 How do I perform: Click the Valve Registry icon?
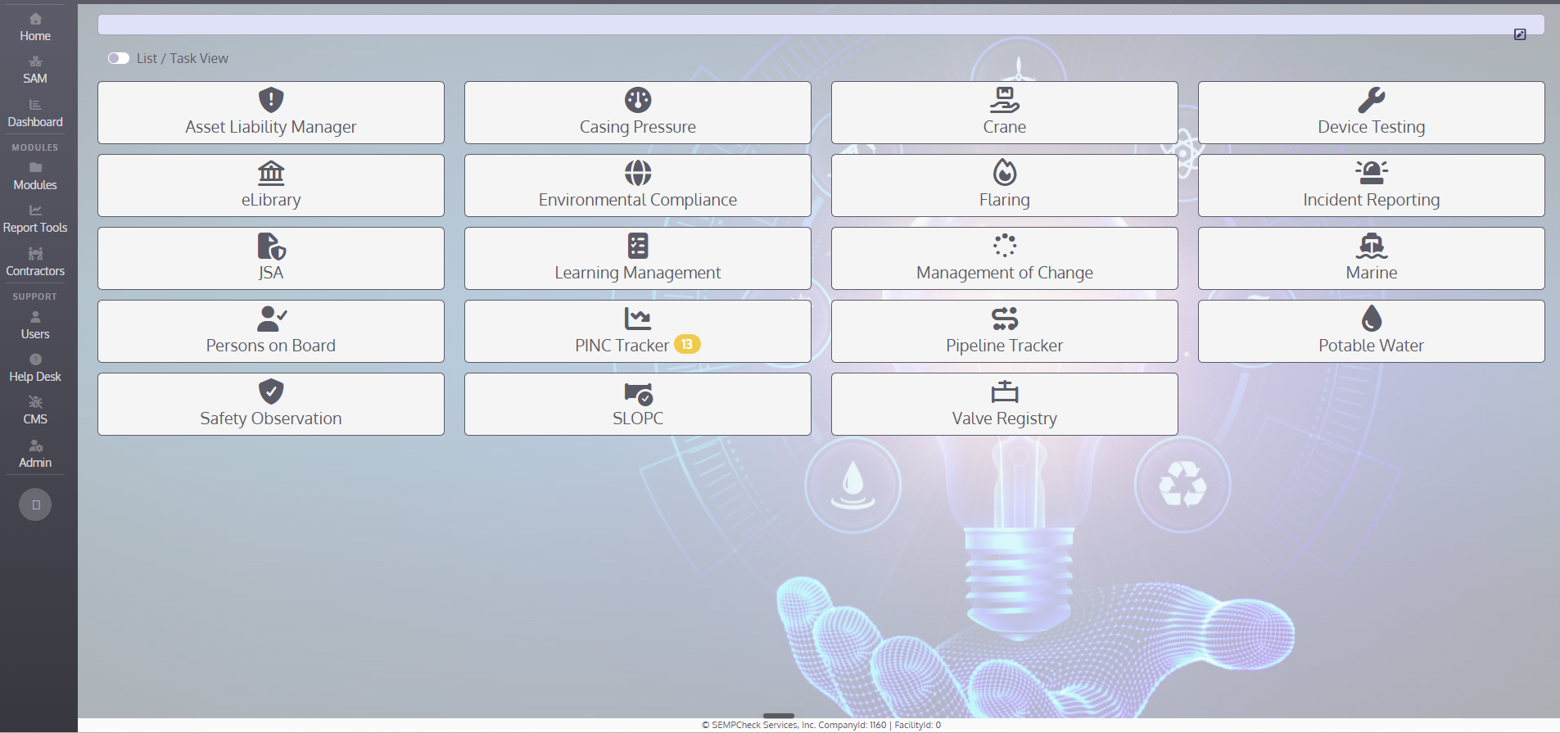pyautogui.click(x=1005, y=391)
